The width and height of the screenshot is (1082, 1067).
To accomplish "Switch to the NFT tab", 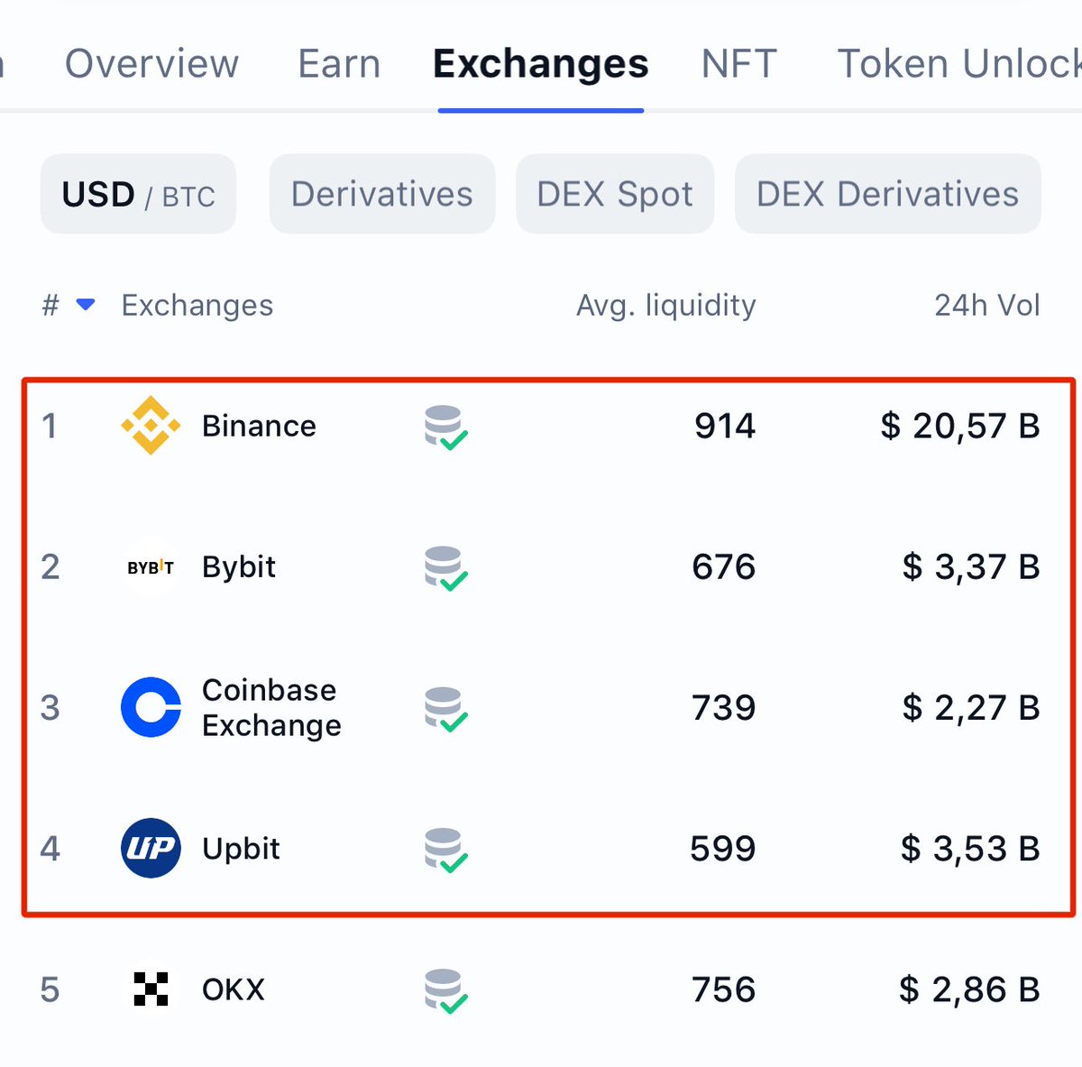I will pyautogui.click(x=739, y=64).
